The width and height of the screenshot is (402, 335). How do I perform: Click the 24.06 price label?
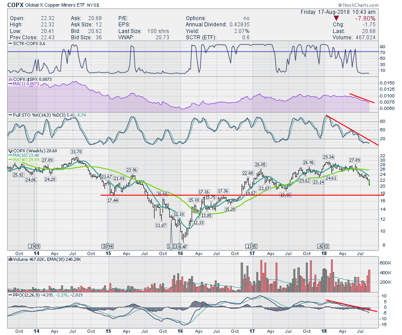(31, 180)
